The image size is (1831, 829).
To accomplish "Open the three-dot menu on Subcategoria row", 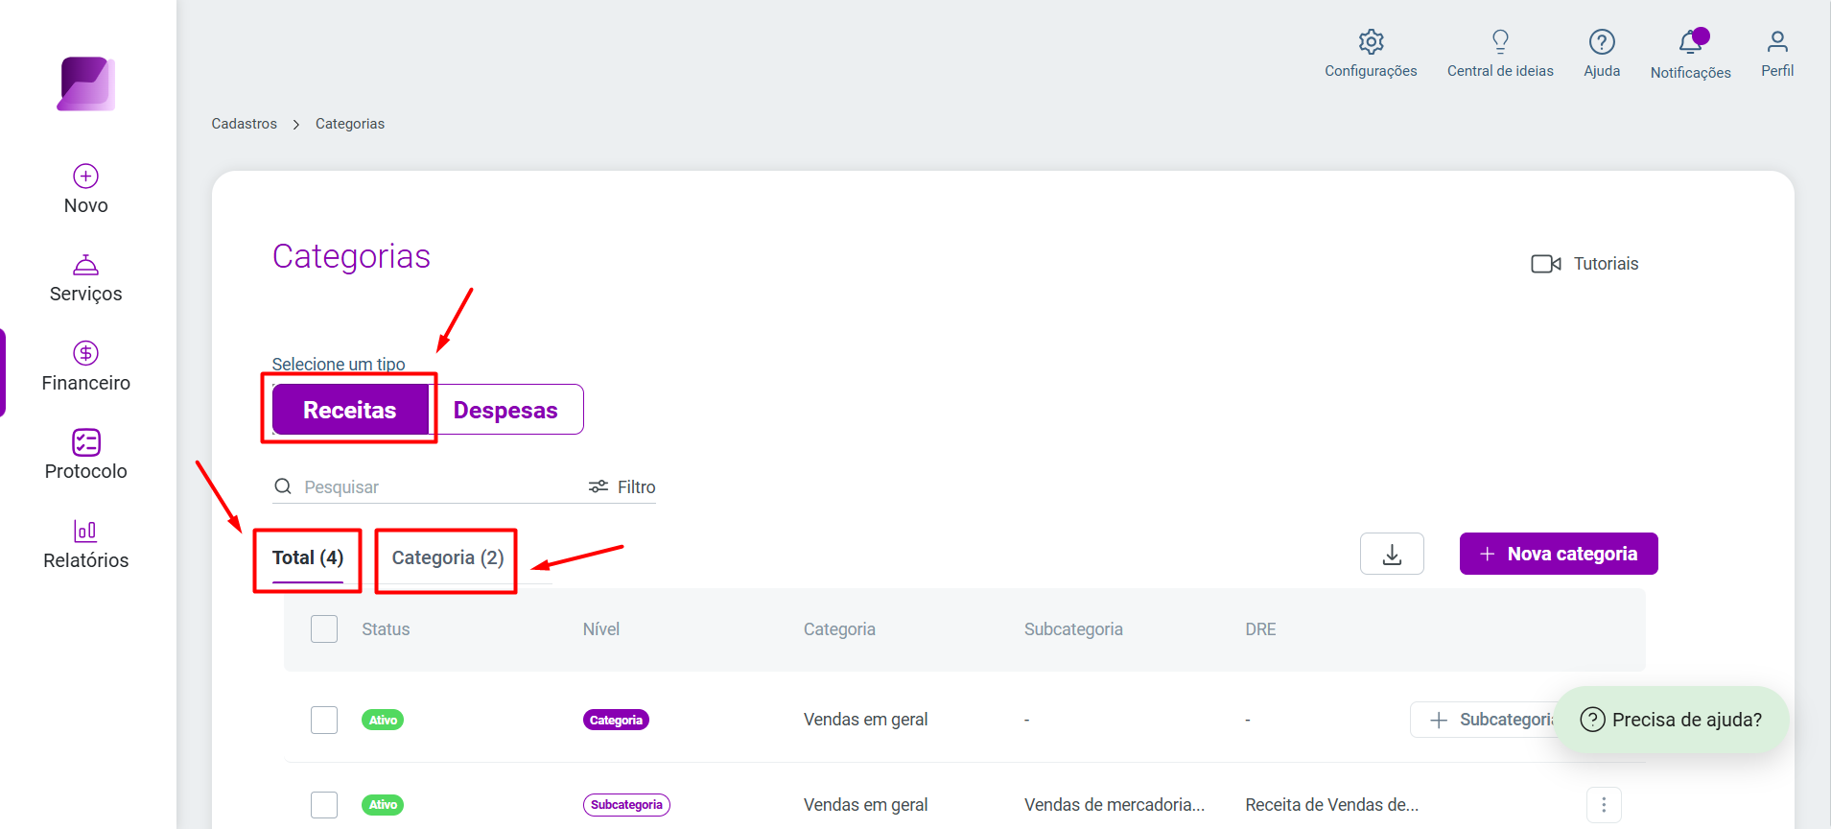I will coord(1604,805).
